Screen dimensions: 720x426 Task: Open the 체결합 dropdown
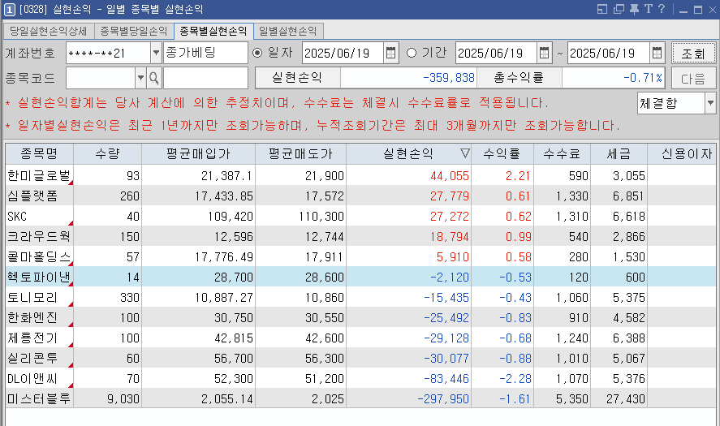click(x=710, y=103)
